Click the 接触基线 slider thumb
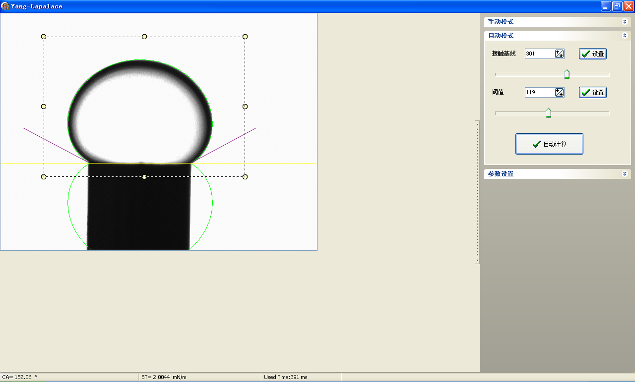 point(567,74)
